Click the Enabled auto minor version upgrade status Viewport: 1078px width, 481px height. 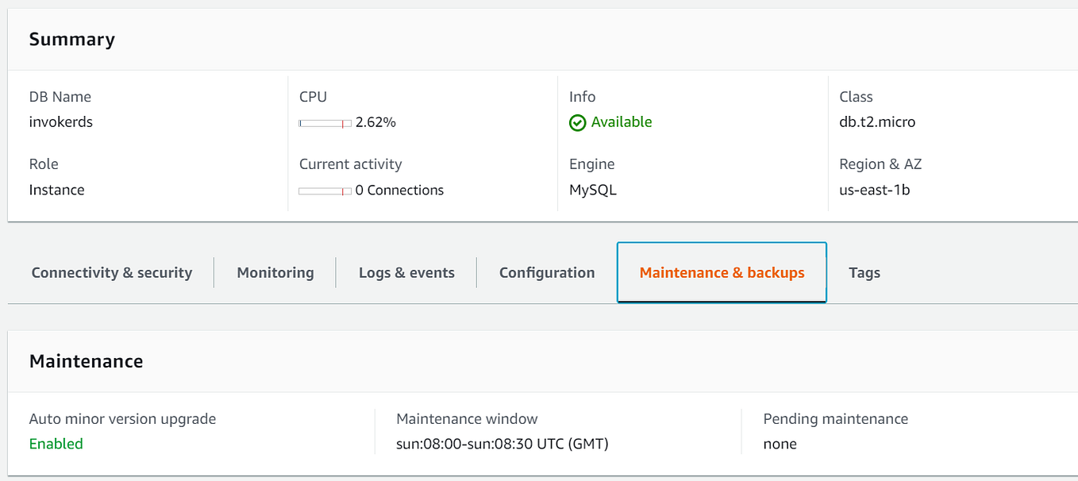point(56,444)
